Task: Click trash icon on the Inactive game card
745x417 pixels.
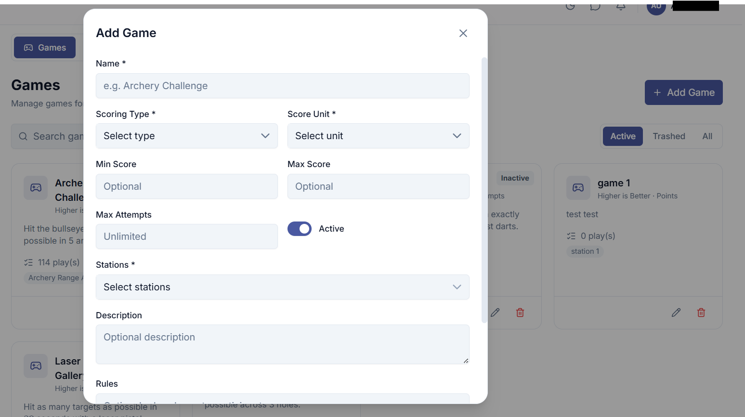Action: point(520,313)
